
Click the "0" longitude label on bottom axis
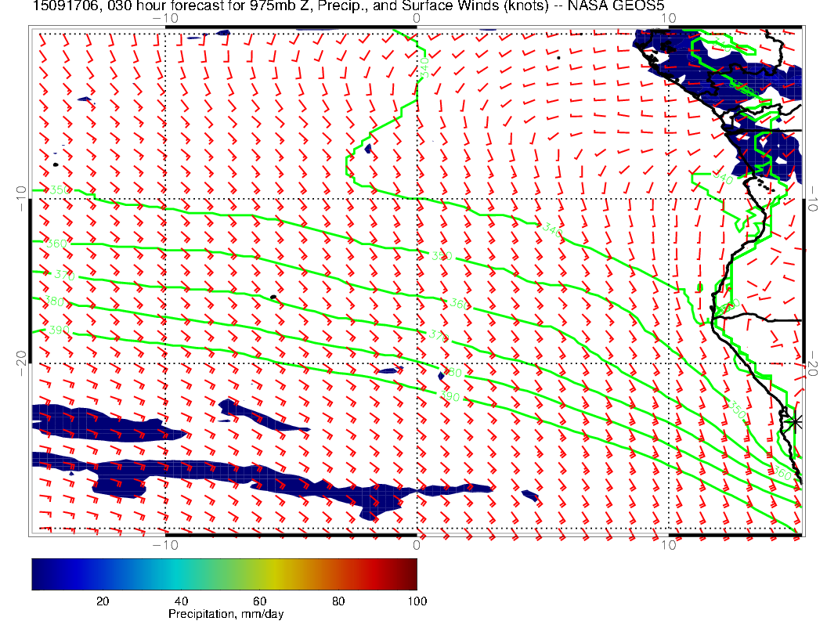pyautogui.click(x=417, y=544)
